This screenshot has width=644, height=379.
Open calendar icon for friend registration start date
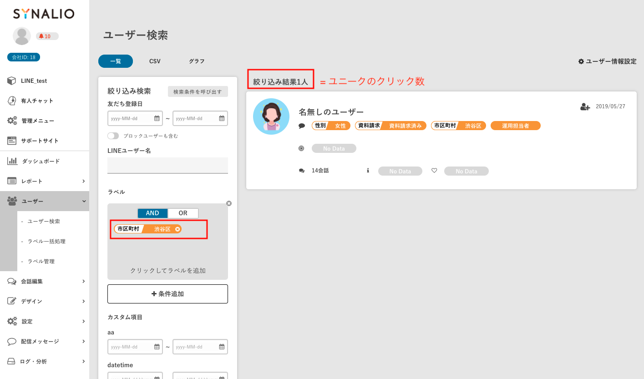157,118
